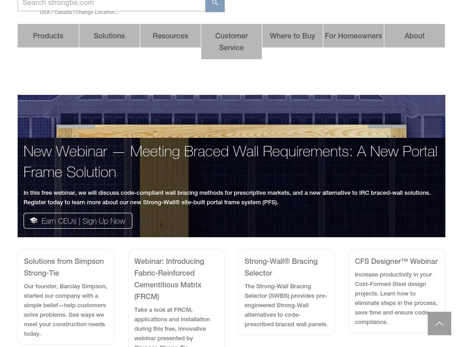Click the webinar description starting 'In this free webinar'
463x347 pixels.
coord(227,197)
